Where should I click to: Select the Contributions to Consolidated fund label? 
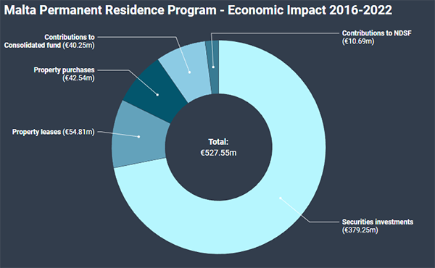point(49,41)
